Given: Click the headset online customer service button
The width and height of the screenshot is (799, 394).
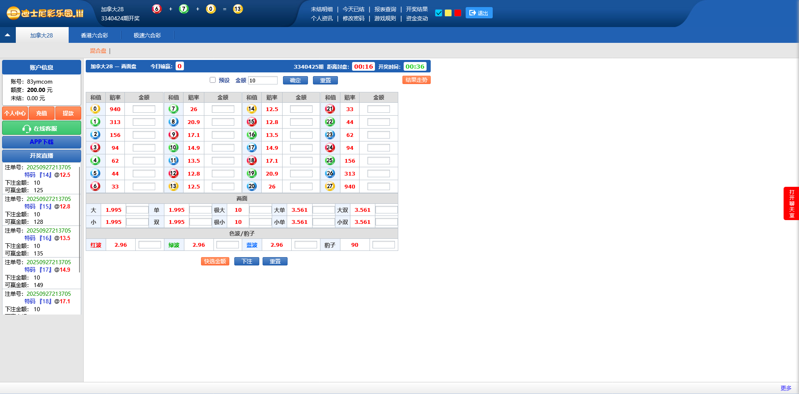Looking at the screenshot, I should pos(42,129).
